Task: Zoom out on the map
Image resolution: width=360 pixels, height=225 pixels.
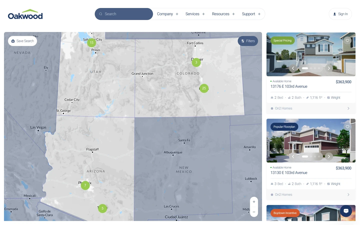Action: pos(254,212)
